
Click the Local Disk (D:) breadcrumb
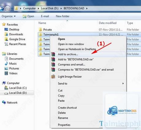click(50, 8)
